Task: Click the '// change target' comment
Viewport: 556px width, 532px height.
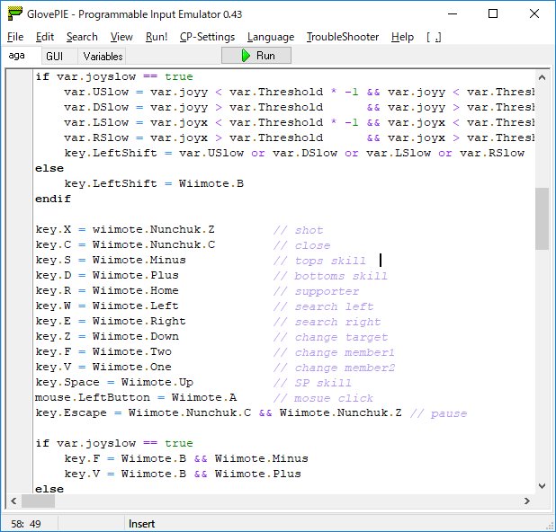Action: 330,337
